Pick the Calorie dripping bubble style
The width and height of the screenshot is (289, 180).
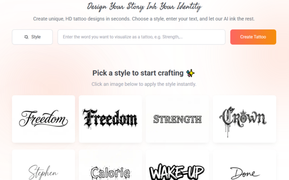(x=111, y=165)
